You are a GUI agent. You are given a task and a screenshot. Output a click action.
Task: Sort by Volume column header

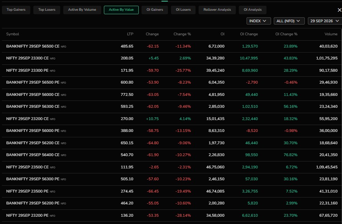[331, 34]
